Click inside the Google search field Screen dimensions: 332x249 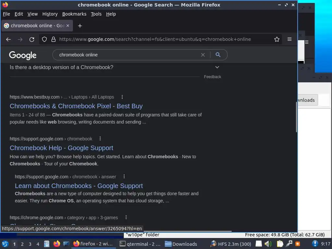tap(127, 55)
